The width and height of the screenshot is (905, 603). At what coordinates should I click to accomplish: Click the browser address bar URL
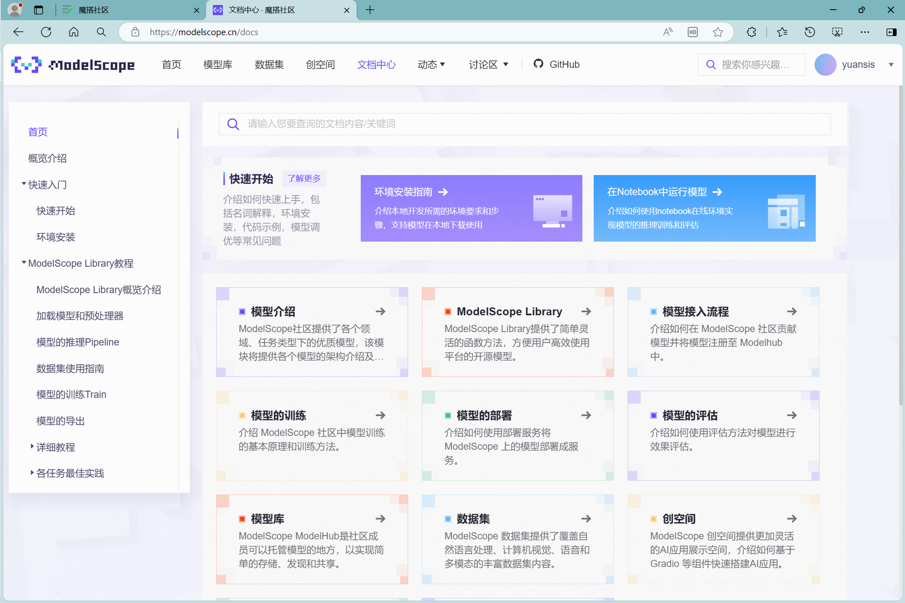coord(204,32)
